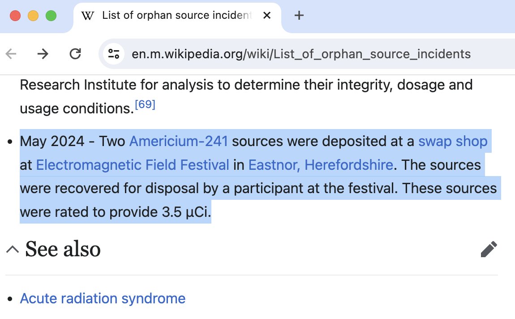Click the Wikipedia favicon in the tab

point(87,15)
